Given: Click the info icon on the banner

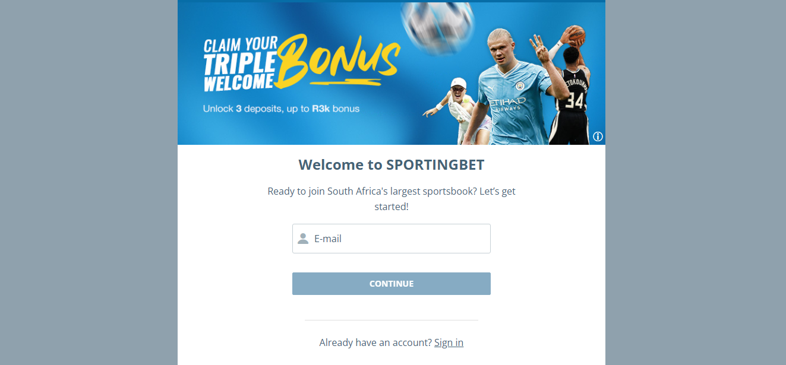Looking at the screenshot, I should 598,137.
